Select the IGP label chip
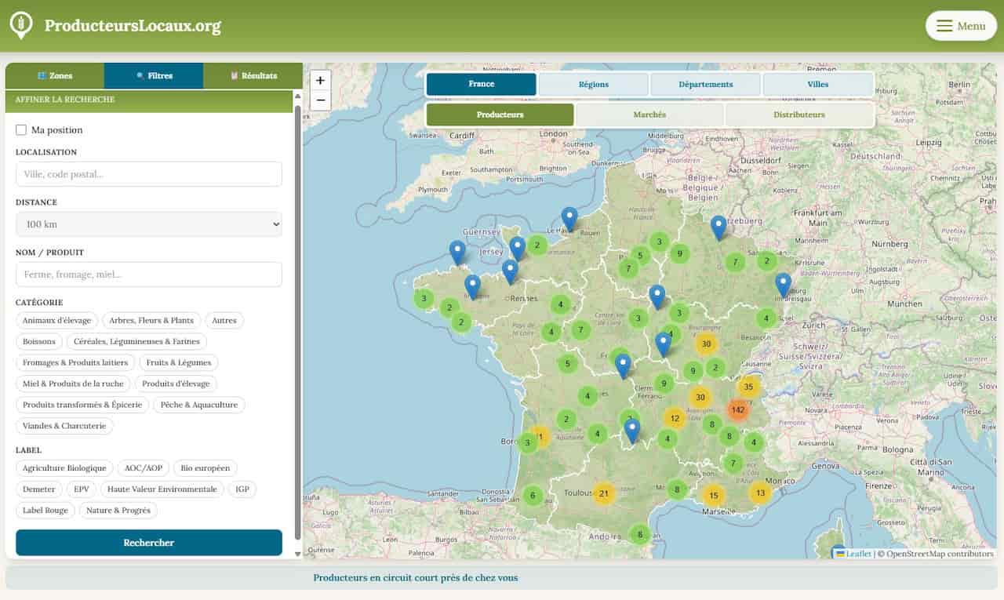This screenshot has height=600, width=1004. pyautogui.click(x=242, y=489)
